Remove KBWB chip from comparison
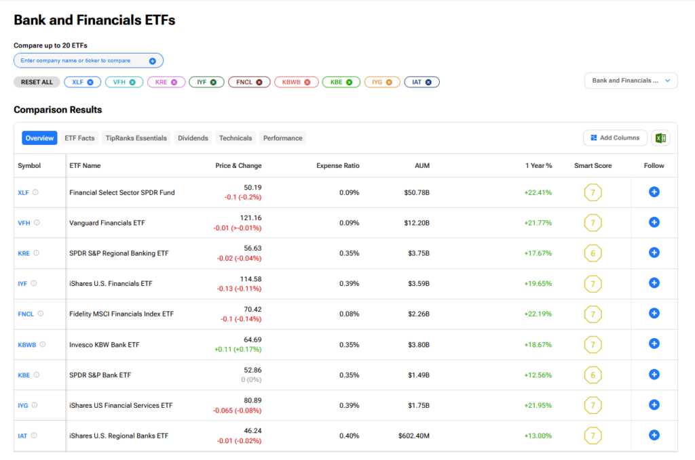The height and width of the screenshot is (460, 695). [x=307, y=82]
